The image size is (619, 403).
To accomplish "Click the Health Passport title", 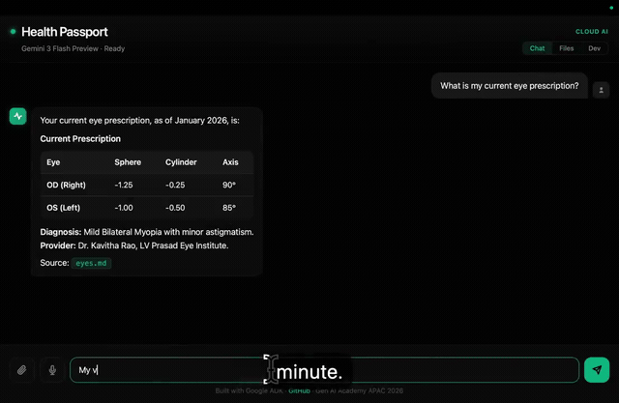I will pyautogui.click(x=65, y=32).
